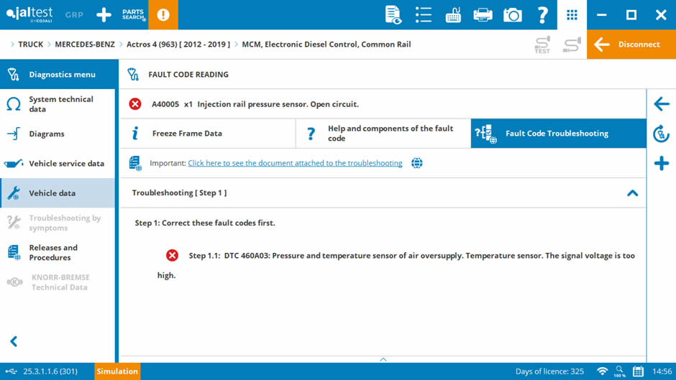Click the USB connection icon in status bar
Viewport: 676px width, 380px height.
[x=12, y=371]
